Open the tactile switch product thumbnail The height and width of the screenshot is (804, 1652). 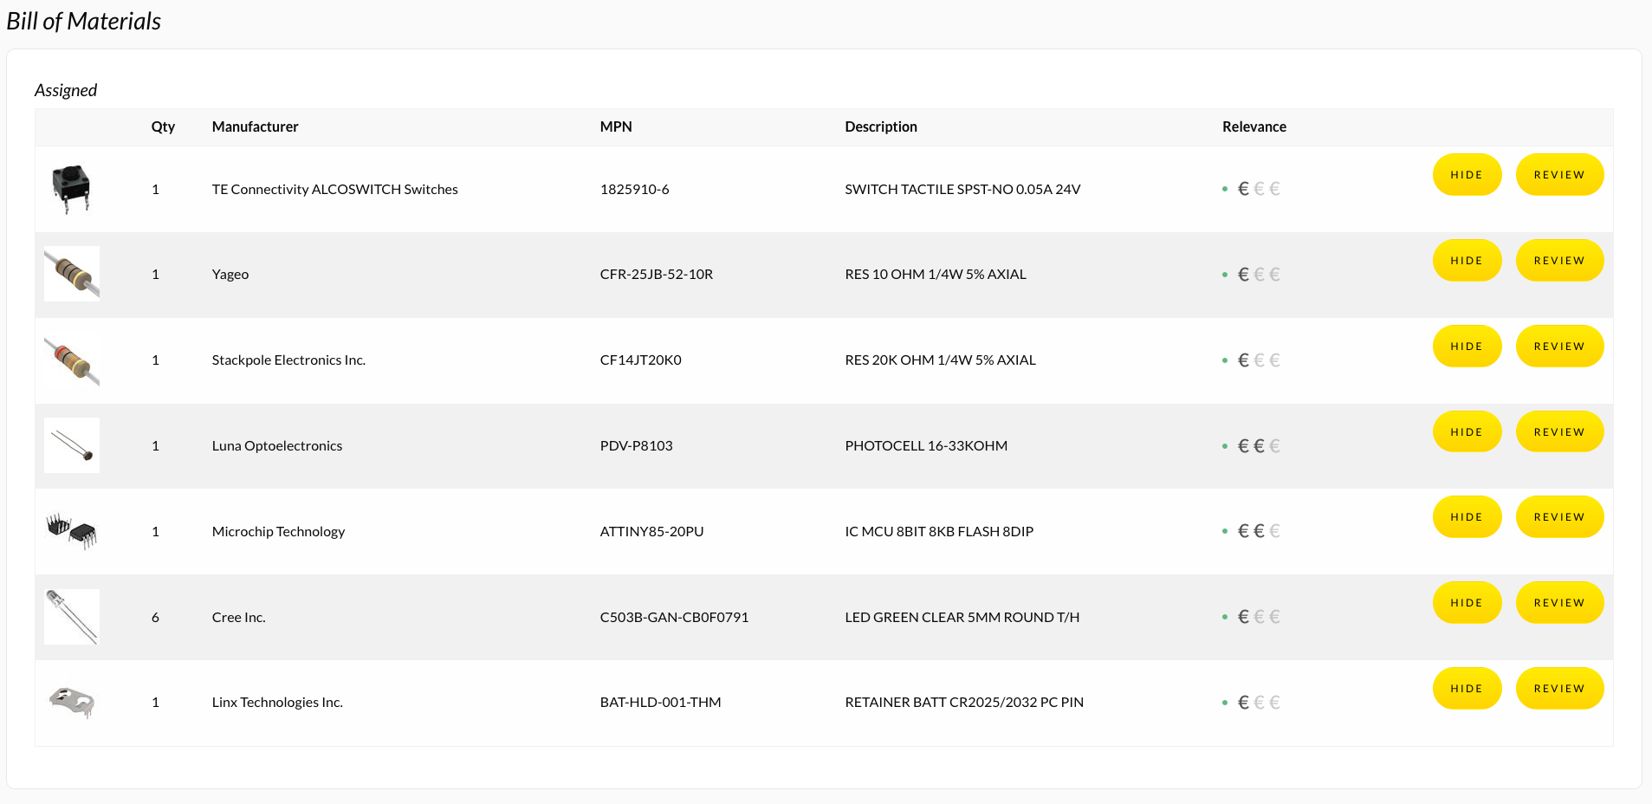(71, 188)
